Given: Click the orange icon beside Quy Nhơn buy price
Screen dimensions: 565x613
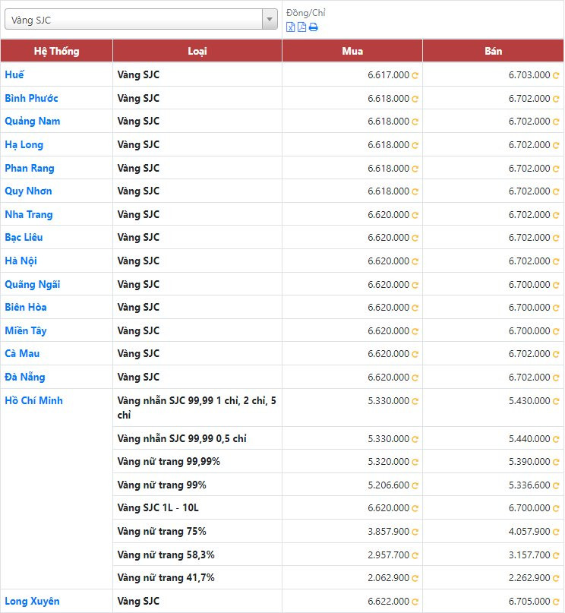Looking at the screenshot, I should pos(415,191).
